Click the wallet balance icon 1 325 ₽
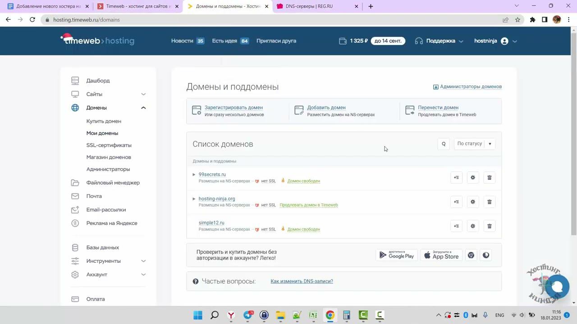Image resolution: width=577 pixels, height=324 pixels. [343, 41]
